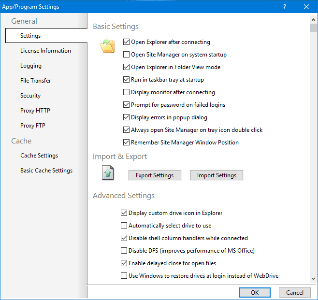Click the Import Settings button
Screen dimensions: 318x300
pos(217,175)
